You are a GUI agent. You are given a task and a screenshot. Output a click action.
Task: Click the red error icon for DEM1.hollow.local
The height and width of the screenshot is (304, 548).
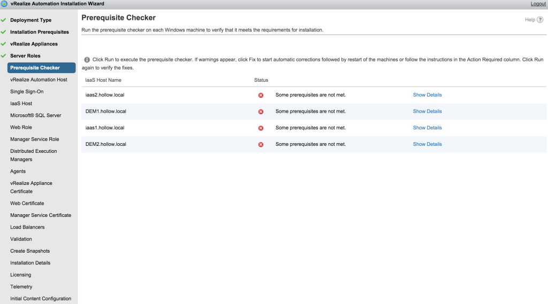coord(261,112)
